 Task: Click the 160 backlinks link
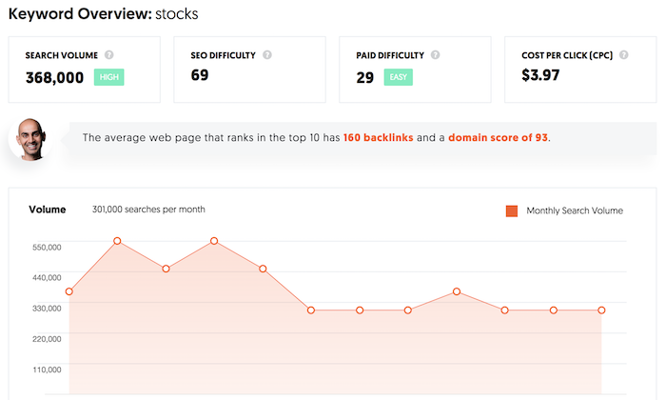tap(378, 138)
